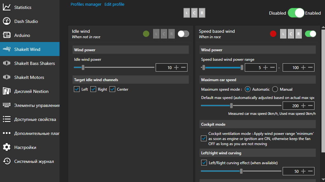This screenshot has width=325, height=182.
Task: Open Системный журнал history icon
Action: [7, 161]
